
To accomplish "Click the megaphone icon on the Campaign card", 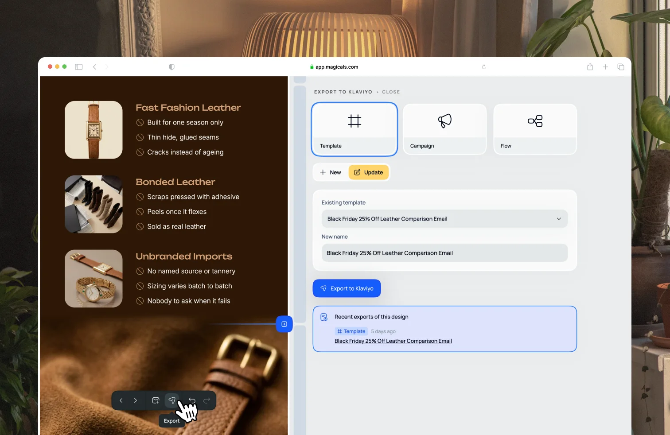I will [x=445, y=121].
